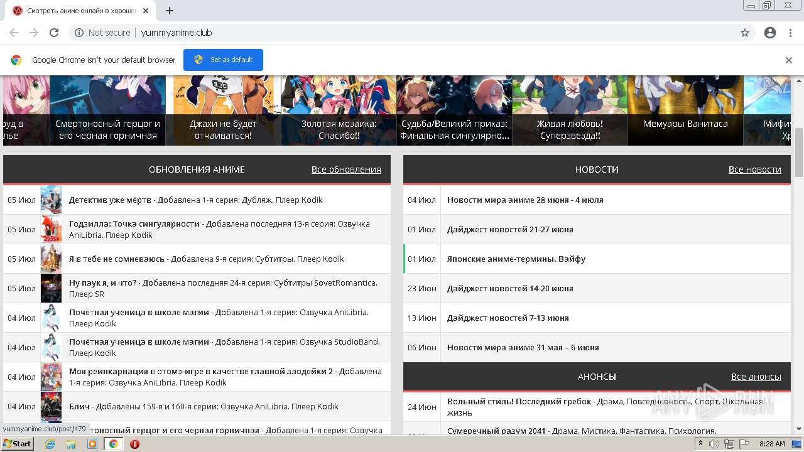804x452 pixels.
Task: Open File Explorer folder taskbar icon
Action: (x=71, y=444)
